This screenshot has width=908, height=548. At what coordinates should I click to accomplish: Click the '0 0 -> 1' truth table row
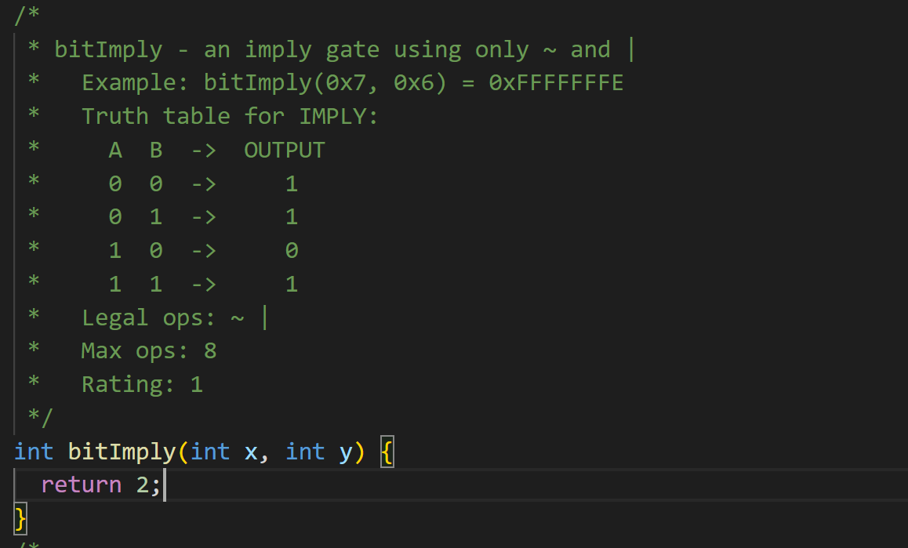pos(203,184)
